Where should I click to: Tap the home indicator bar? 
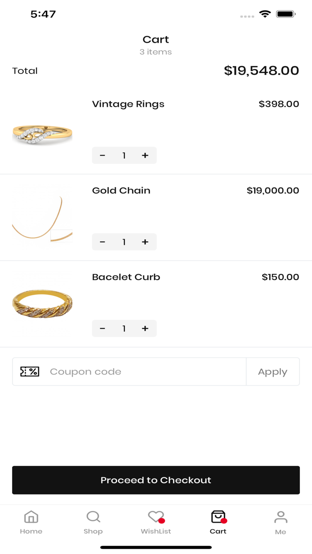[x=156, y=547]
